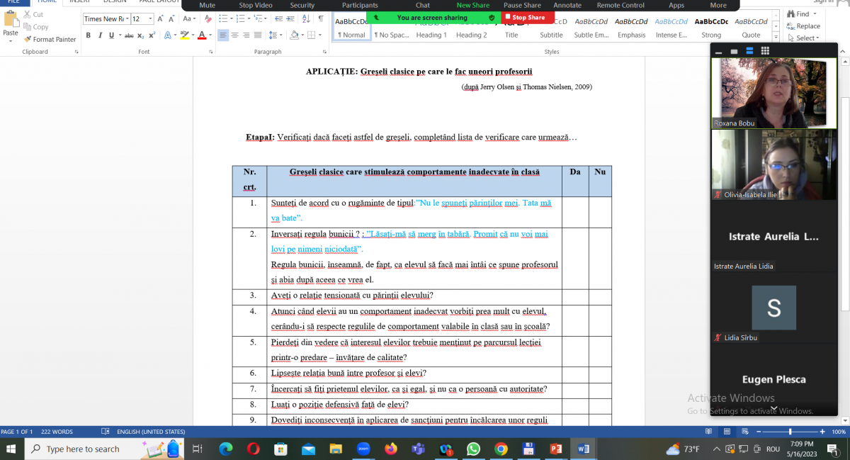Image resolution: width=850 pixels, height=460 pixels.
Task: Open Annotate in Zoom toolbar
Action: [567, 5]
